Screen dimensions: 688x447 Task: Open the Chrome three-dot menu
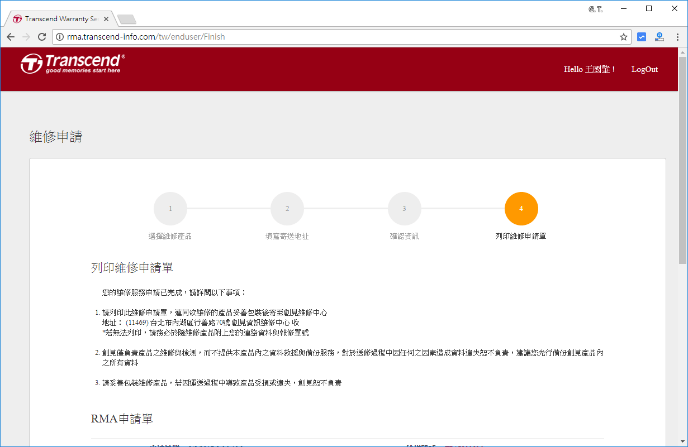click(679, 37)
